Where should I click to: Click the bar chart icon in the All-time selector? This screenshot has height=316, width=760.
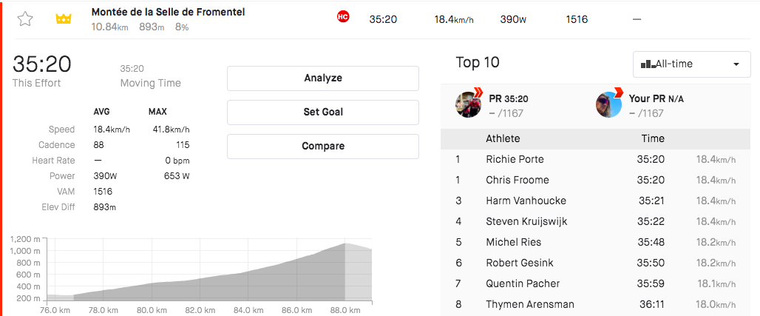point(648,64)
